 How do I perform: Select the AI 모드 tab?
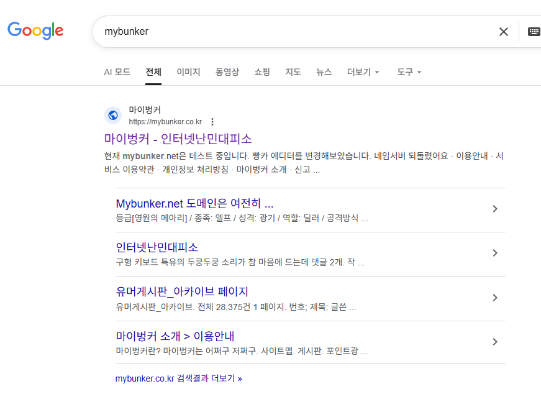click(x=117, y=72)
